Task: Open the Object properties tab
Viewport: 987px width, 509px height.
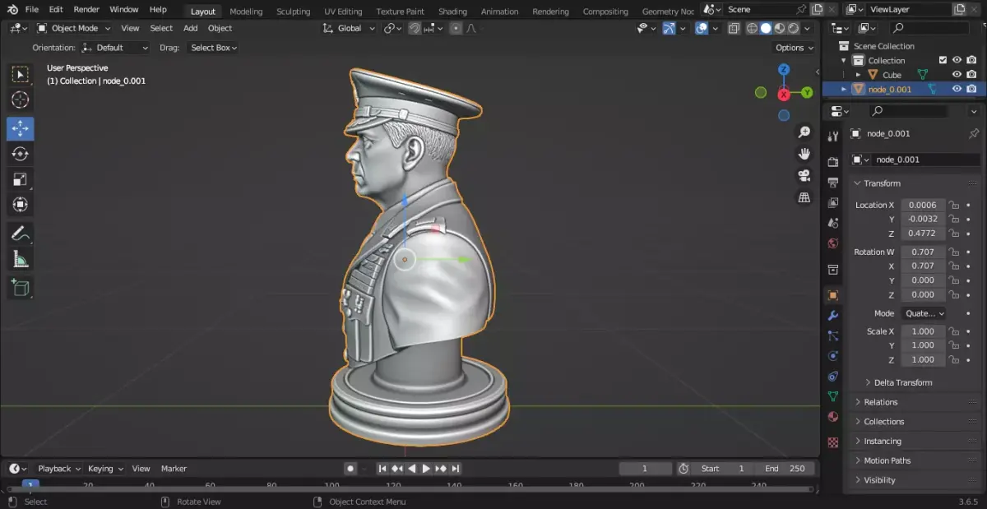Action: click(x=833, y=295)
